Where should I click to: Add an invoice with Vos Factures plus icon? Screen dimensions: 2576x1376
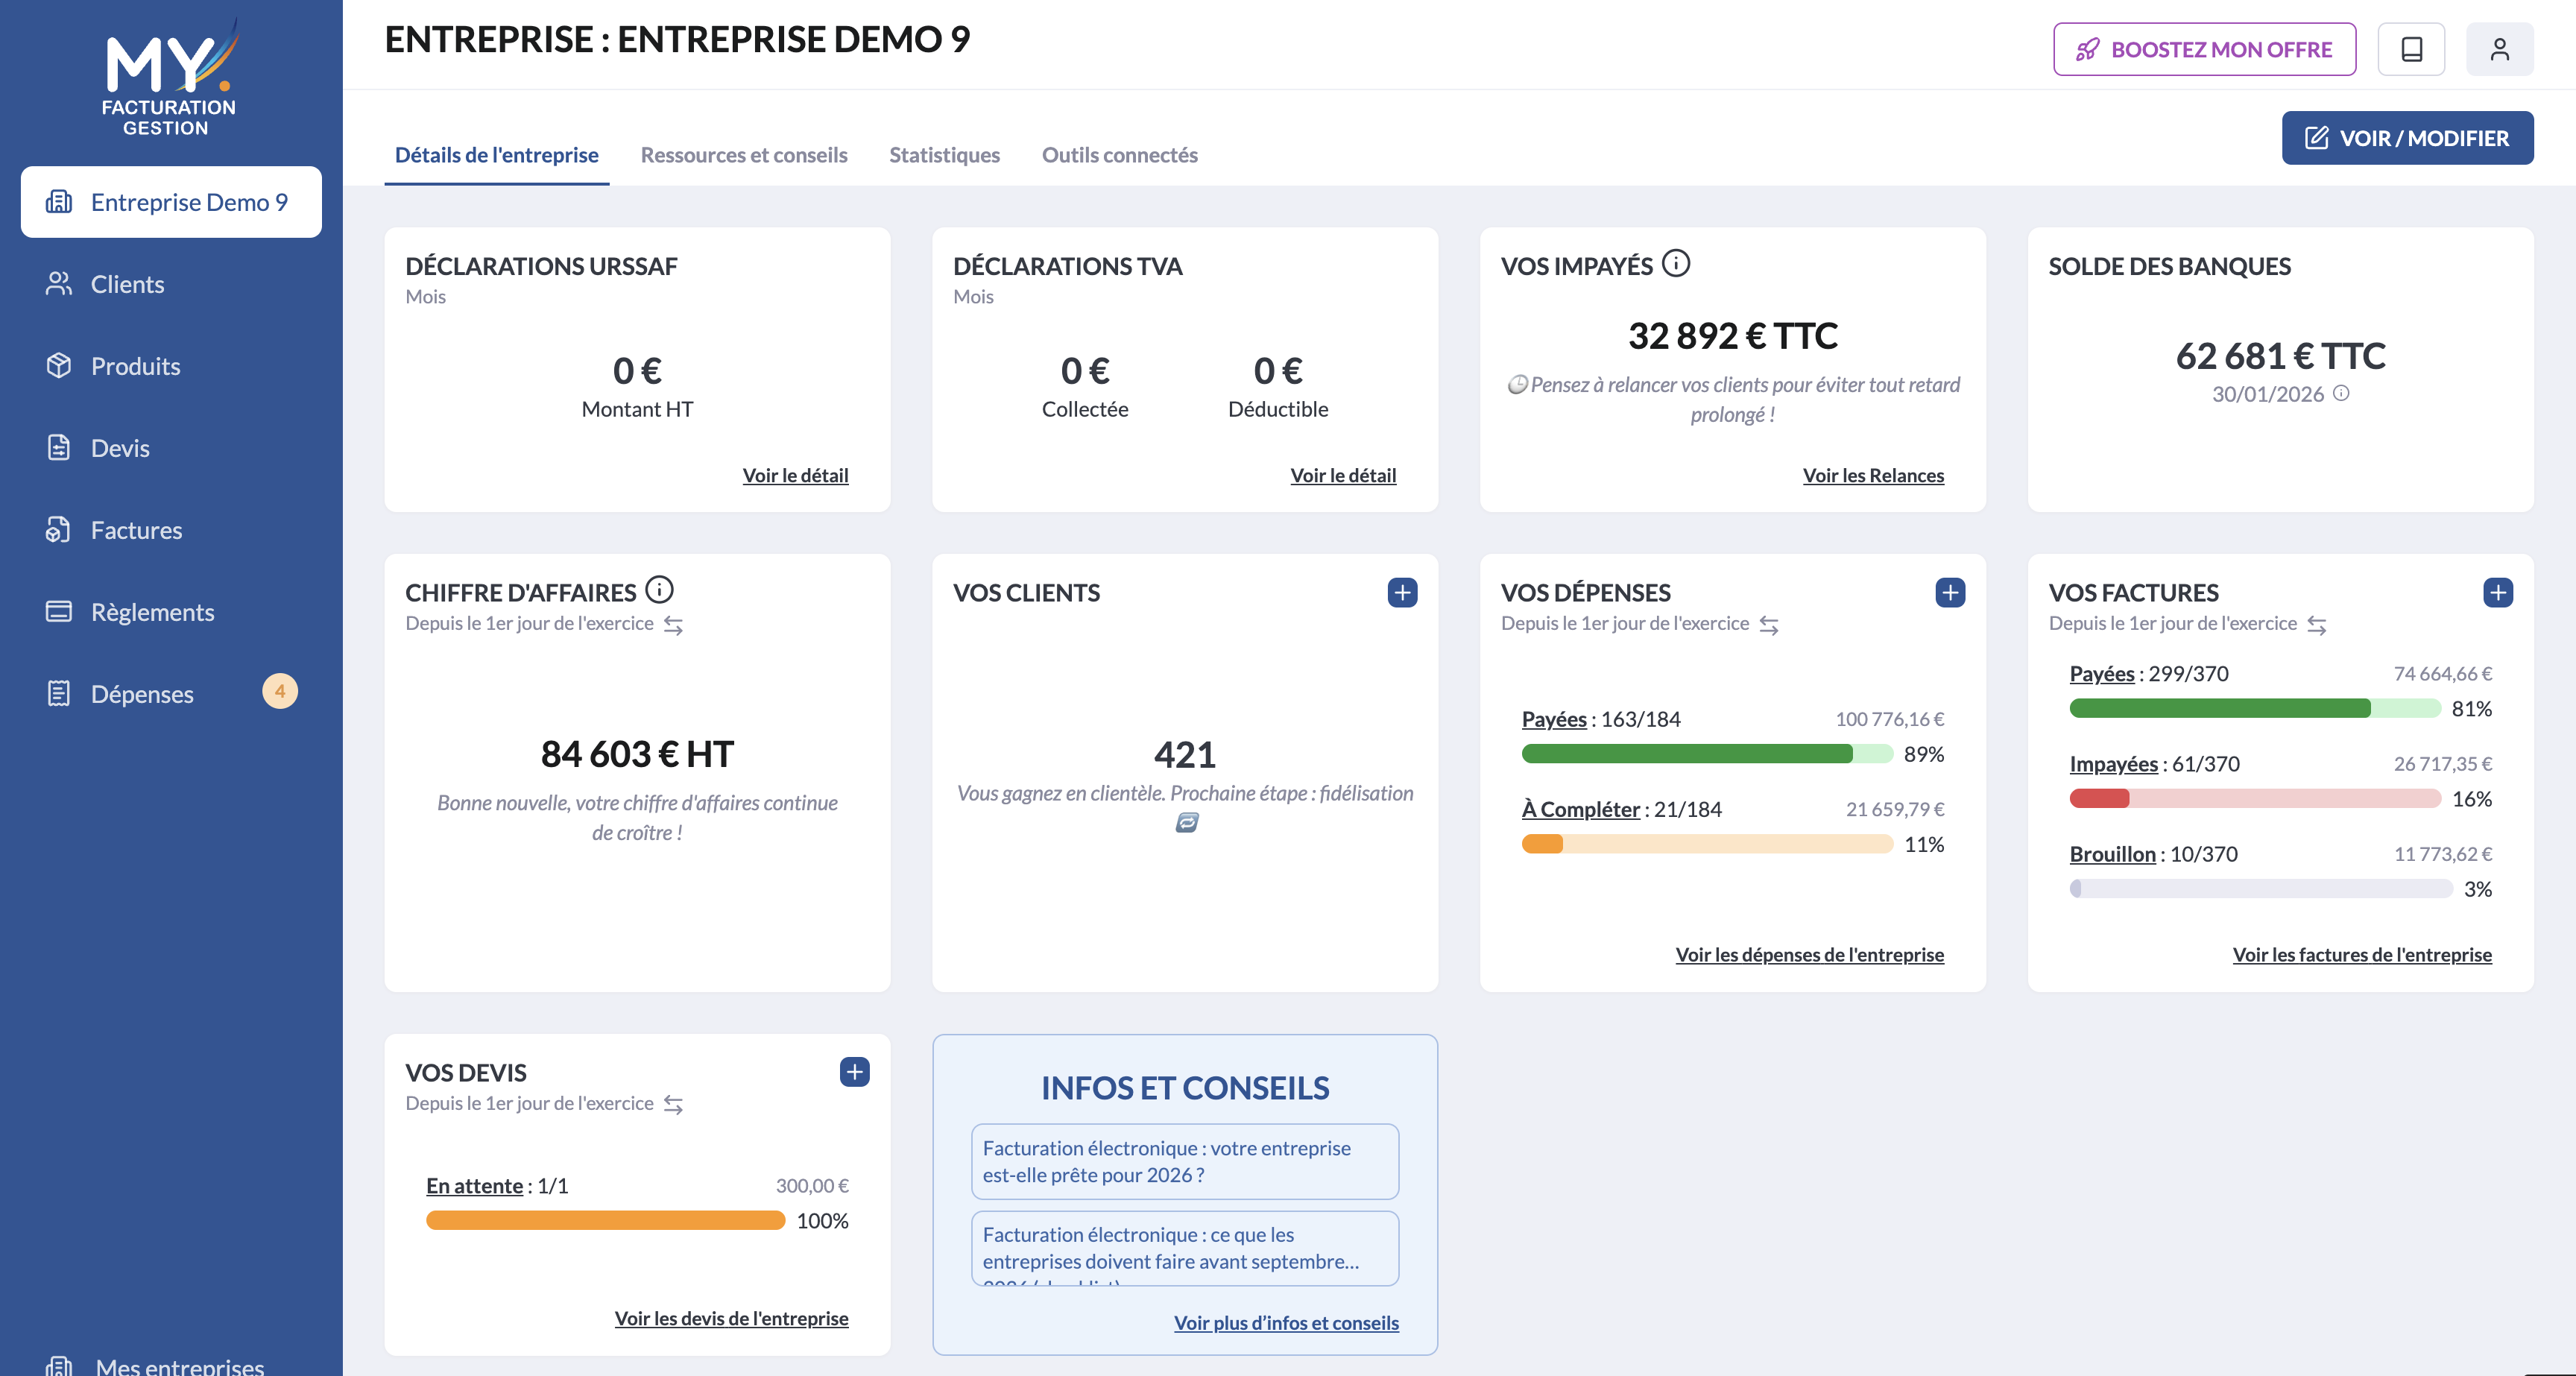point(2498,592)
